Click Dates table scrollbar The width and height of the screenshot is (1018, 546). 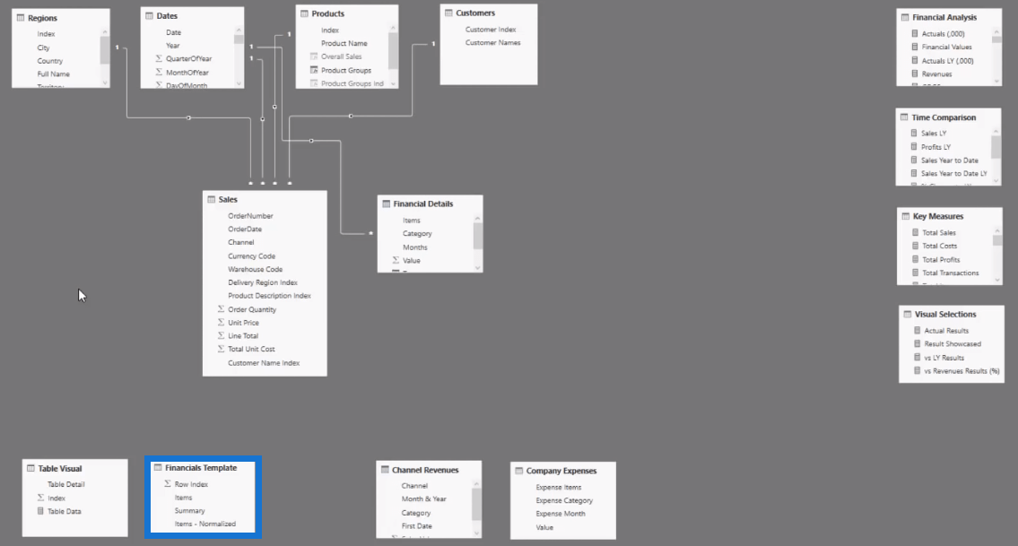click(239, 39)
